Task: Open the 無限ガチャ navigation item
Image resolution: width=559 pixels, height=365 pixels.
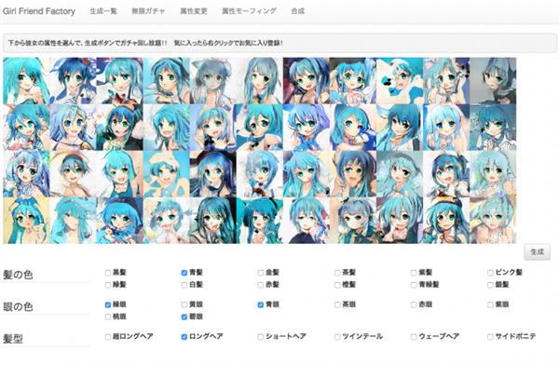Action: (148, 11)
